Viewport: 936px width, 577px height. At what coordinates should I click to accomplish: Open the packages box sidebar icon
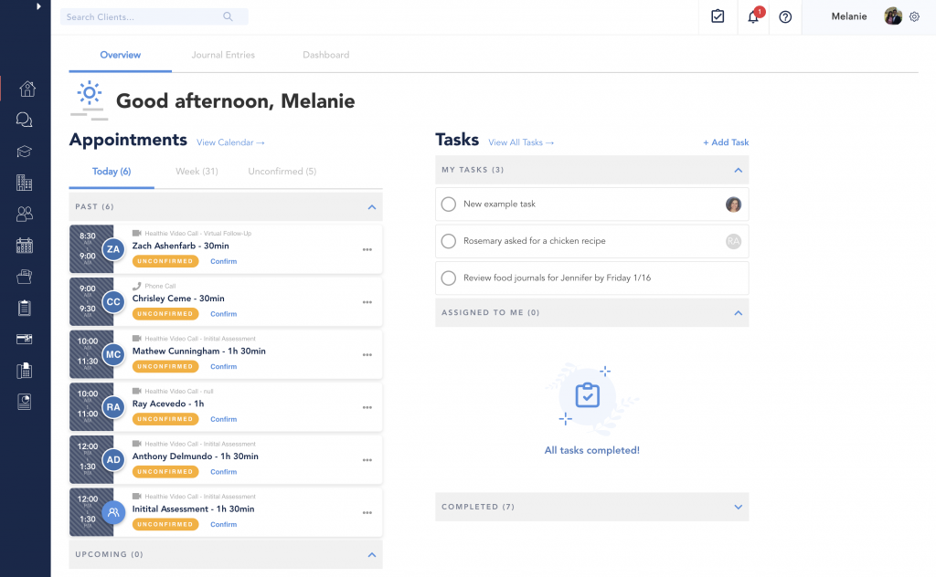(x=25, y=277)
